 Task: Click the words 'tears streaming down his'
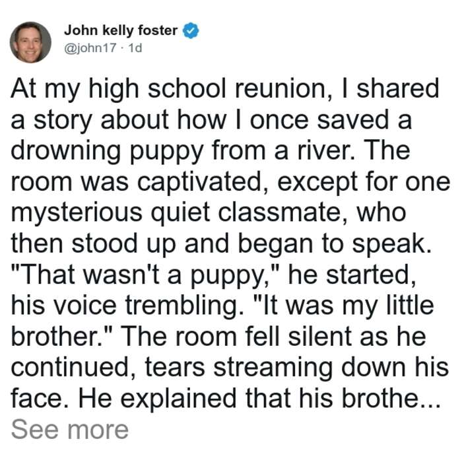[297, 368]
